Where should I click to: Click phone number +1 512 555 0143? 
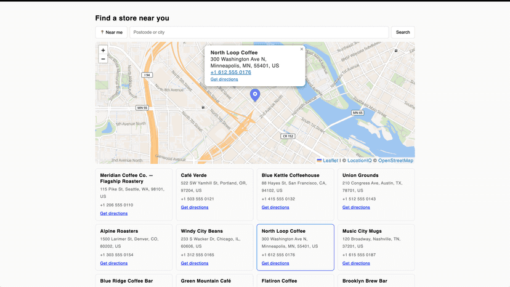point(358,199)
